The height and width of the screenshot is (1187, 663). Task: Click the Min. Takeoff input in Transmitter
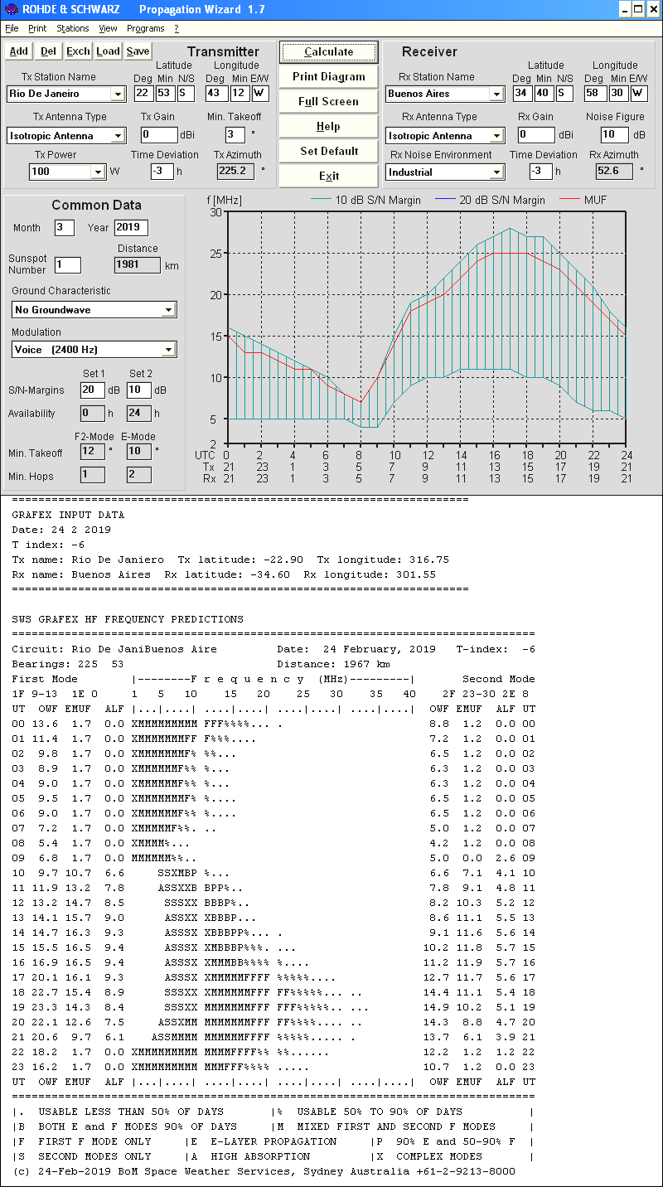(x=235, y=134)
